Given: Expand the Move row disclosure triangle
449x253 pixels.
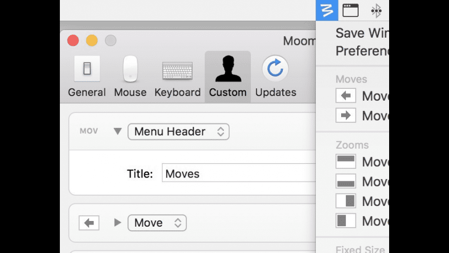Looking at the screenshot, I should pyautogui.click(x=117, y=223).
